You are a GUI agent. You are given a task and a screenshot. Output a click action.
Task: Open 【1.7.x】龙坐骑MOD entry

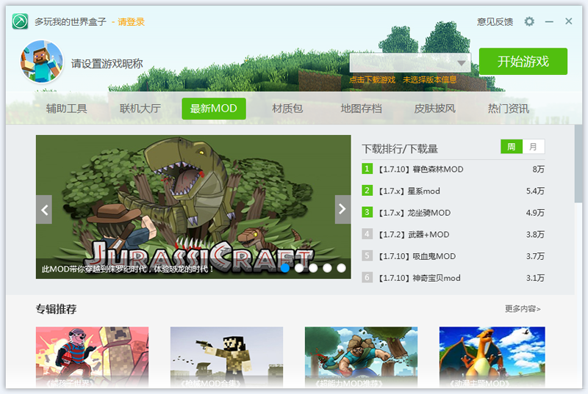pyautogui.click(x=415, y=213)
